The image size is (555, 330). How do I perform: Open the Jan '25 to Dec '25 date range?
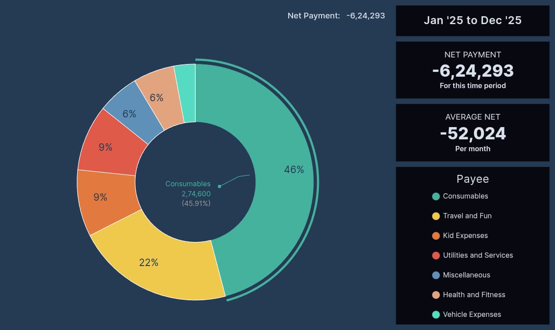click(x=473, y=21)
